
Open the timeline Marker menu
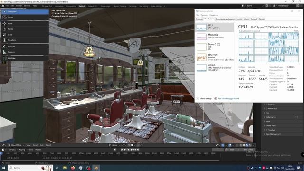point(38,150)
